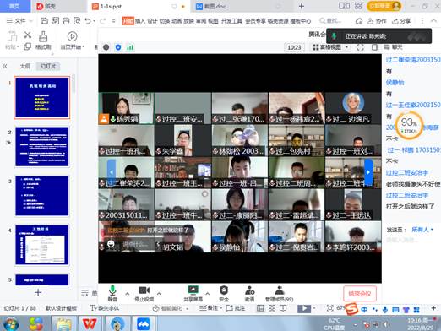Toggle the notes (备注) pane
Image resolution: width=441 pixels, height=331 pixels.
click(210, 308)
